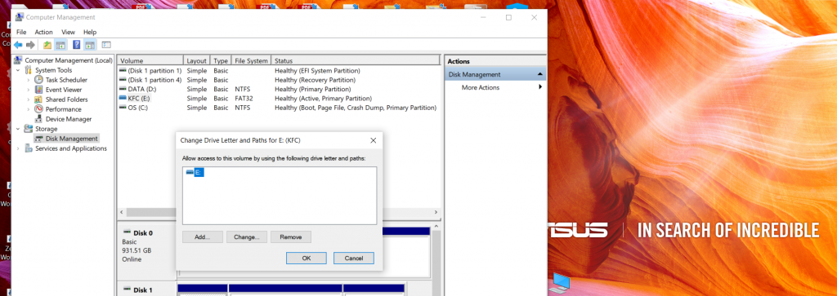The image size is (837, 296).
Task: Click the Change... button
Action: pyautogui.click(x=247, y=237)
